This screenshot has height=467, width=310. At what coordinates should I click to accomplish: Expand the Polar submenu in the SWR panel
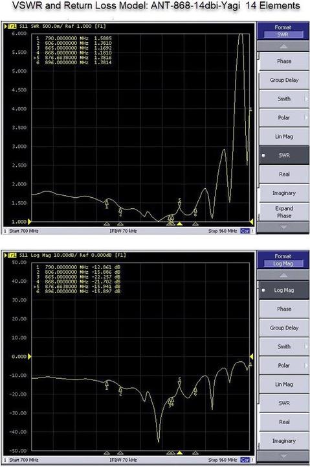[284, 117]
